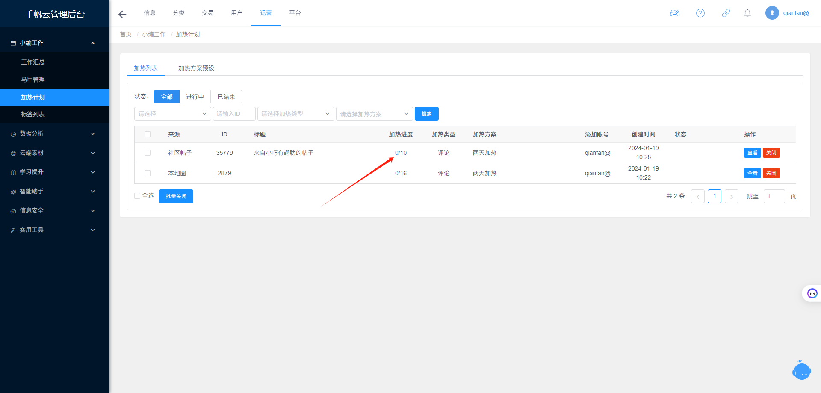This screenshot has width=821, height=393.
Task: Go to the previous page arrow
Action: 698,196
